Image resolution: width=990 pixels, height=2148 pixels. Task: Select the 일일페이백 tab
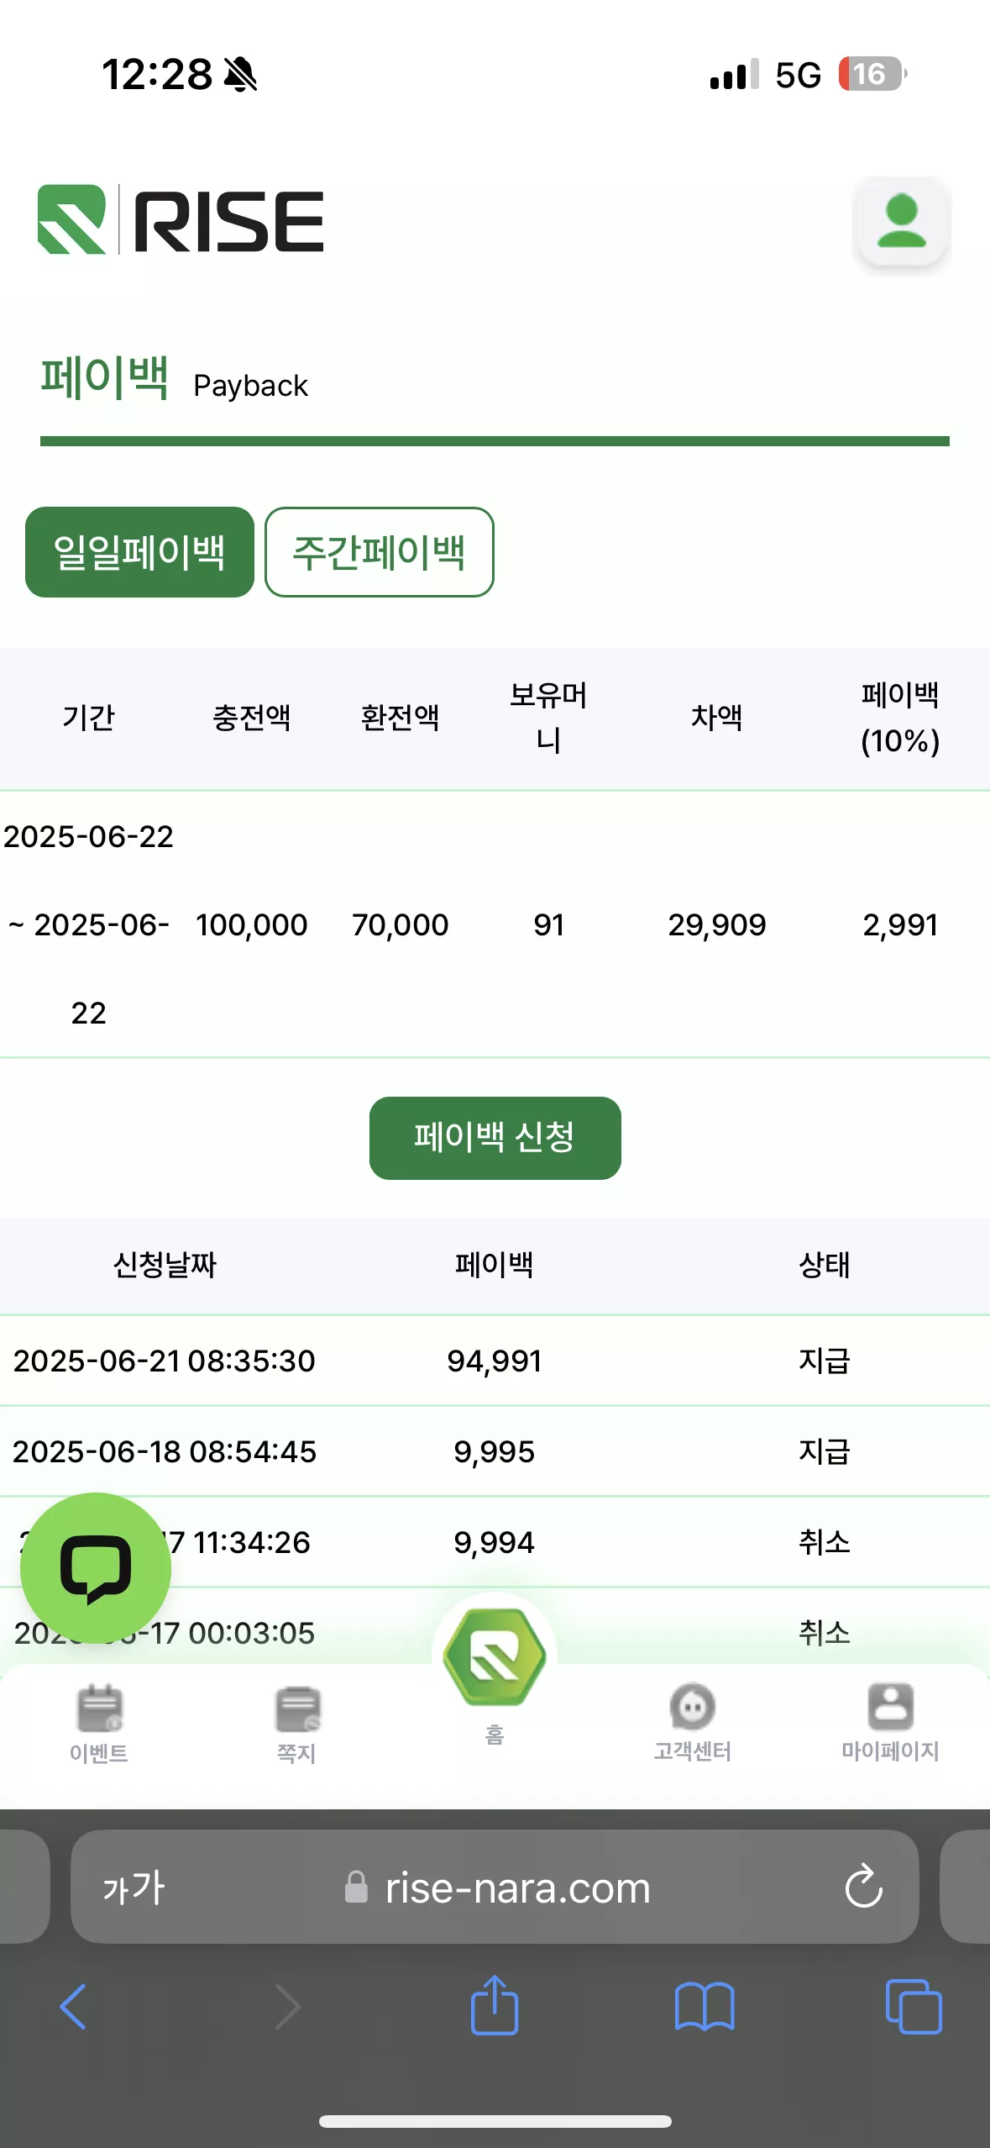139,552
